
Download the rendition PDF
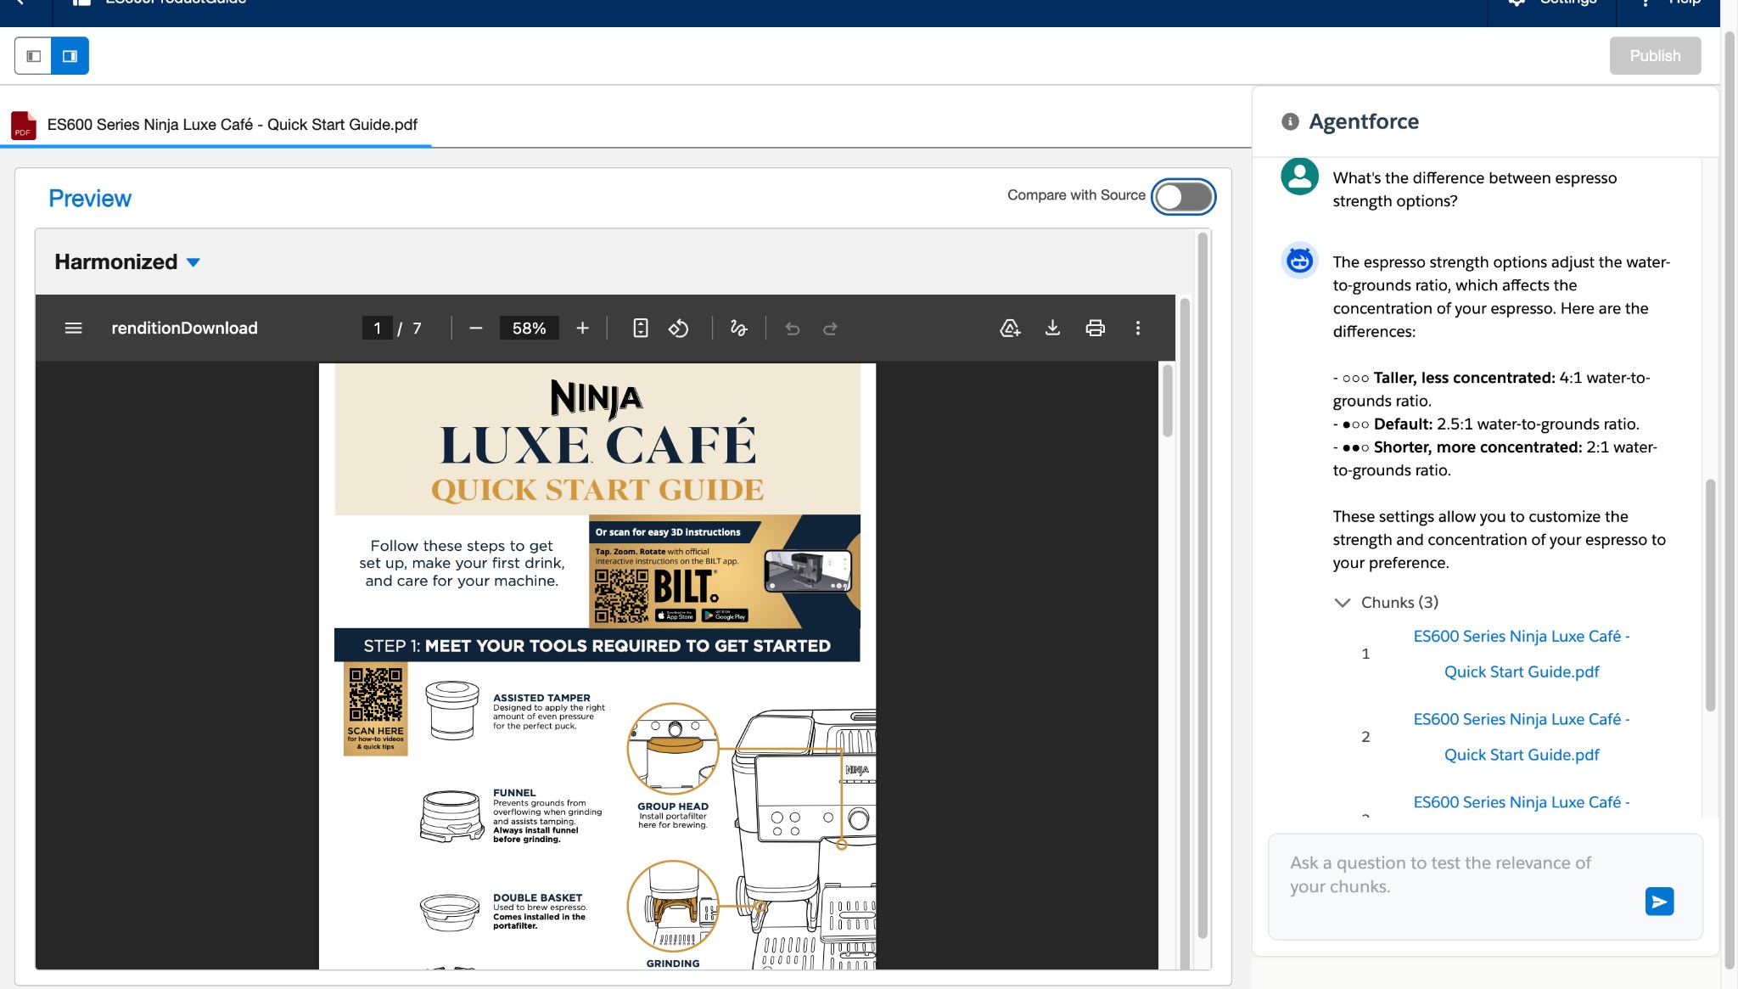(1052, 328)
